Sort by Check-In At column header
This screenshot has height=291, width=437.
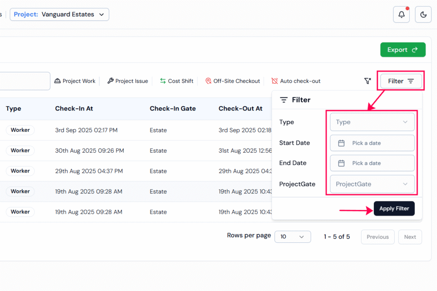74,108
